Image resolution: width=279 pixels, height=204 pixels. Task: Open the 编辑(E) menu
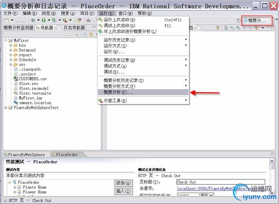30,13
